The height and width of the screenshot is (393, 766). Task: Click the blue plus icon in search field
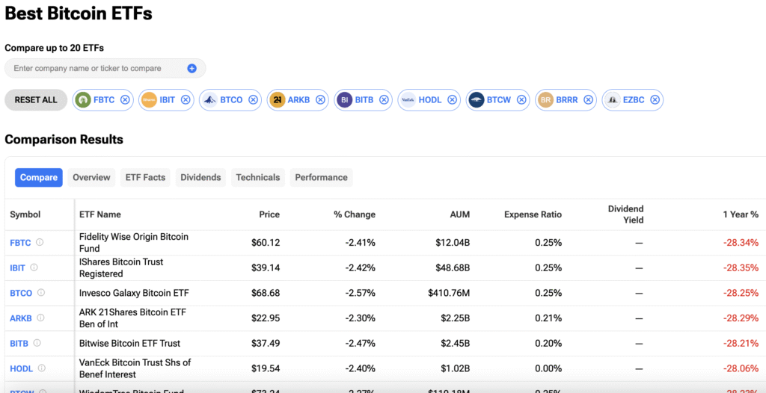pyautogui.click(x=191, y=69)
